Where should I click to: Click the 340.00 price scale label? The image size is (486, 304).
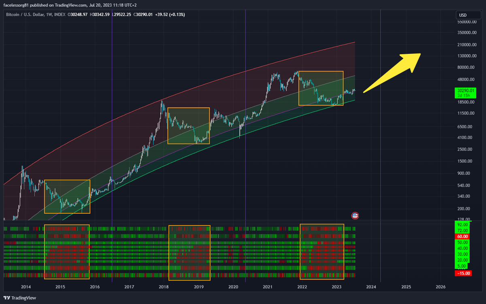(x=464, y=196)
